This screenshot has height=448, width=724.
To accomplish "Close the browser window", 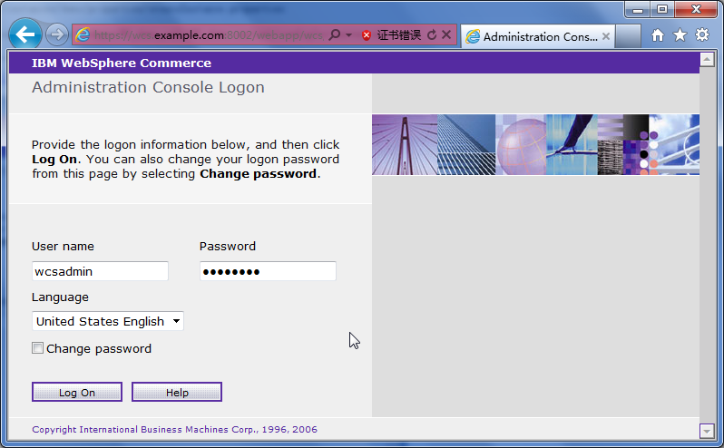I will tap(696, 9).
